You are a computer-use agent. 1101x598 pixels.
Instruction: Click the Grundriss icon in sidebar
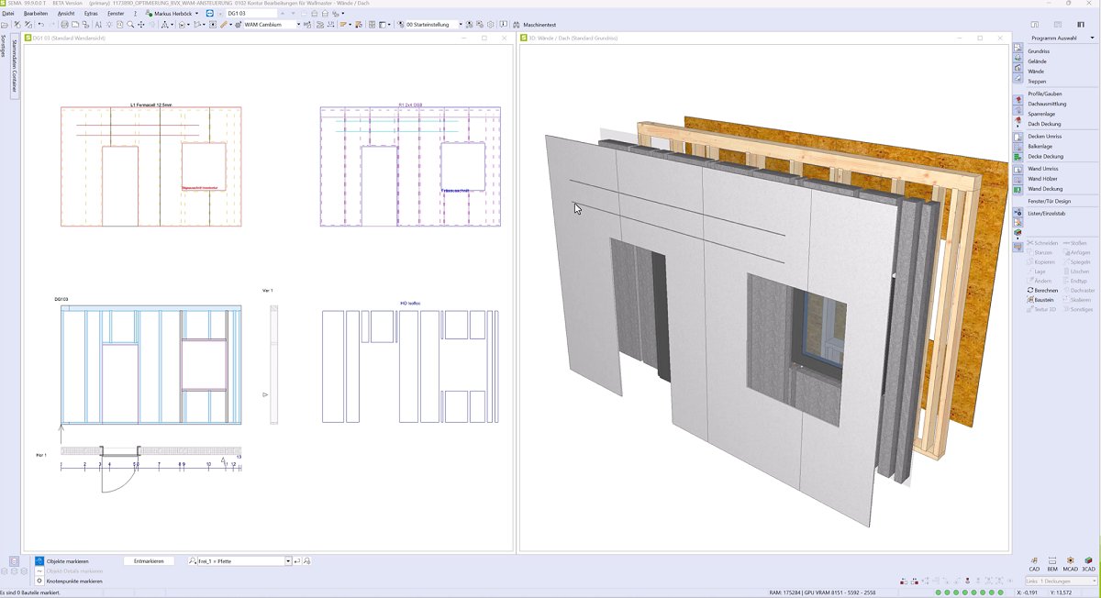[1018, 48]
